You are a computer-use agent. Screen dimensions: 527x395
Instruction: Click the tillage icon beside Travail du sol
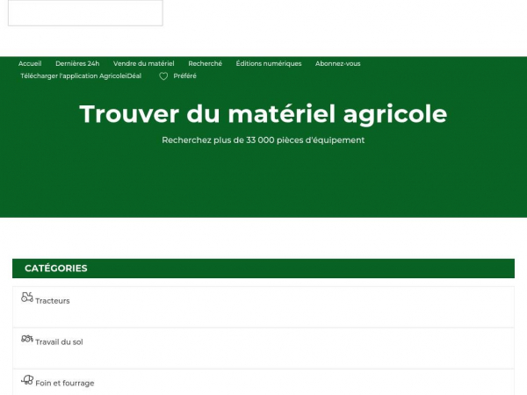click(27, 339)
